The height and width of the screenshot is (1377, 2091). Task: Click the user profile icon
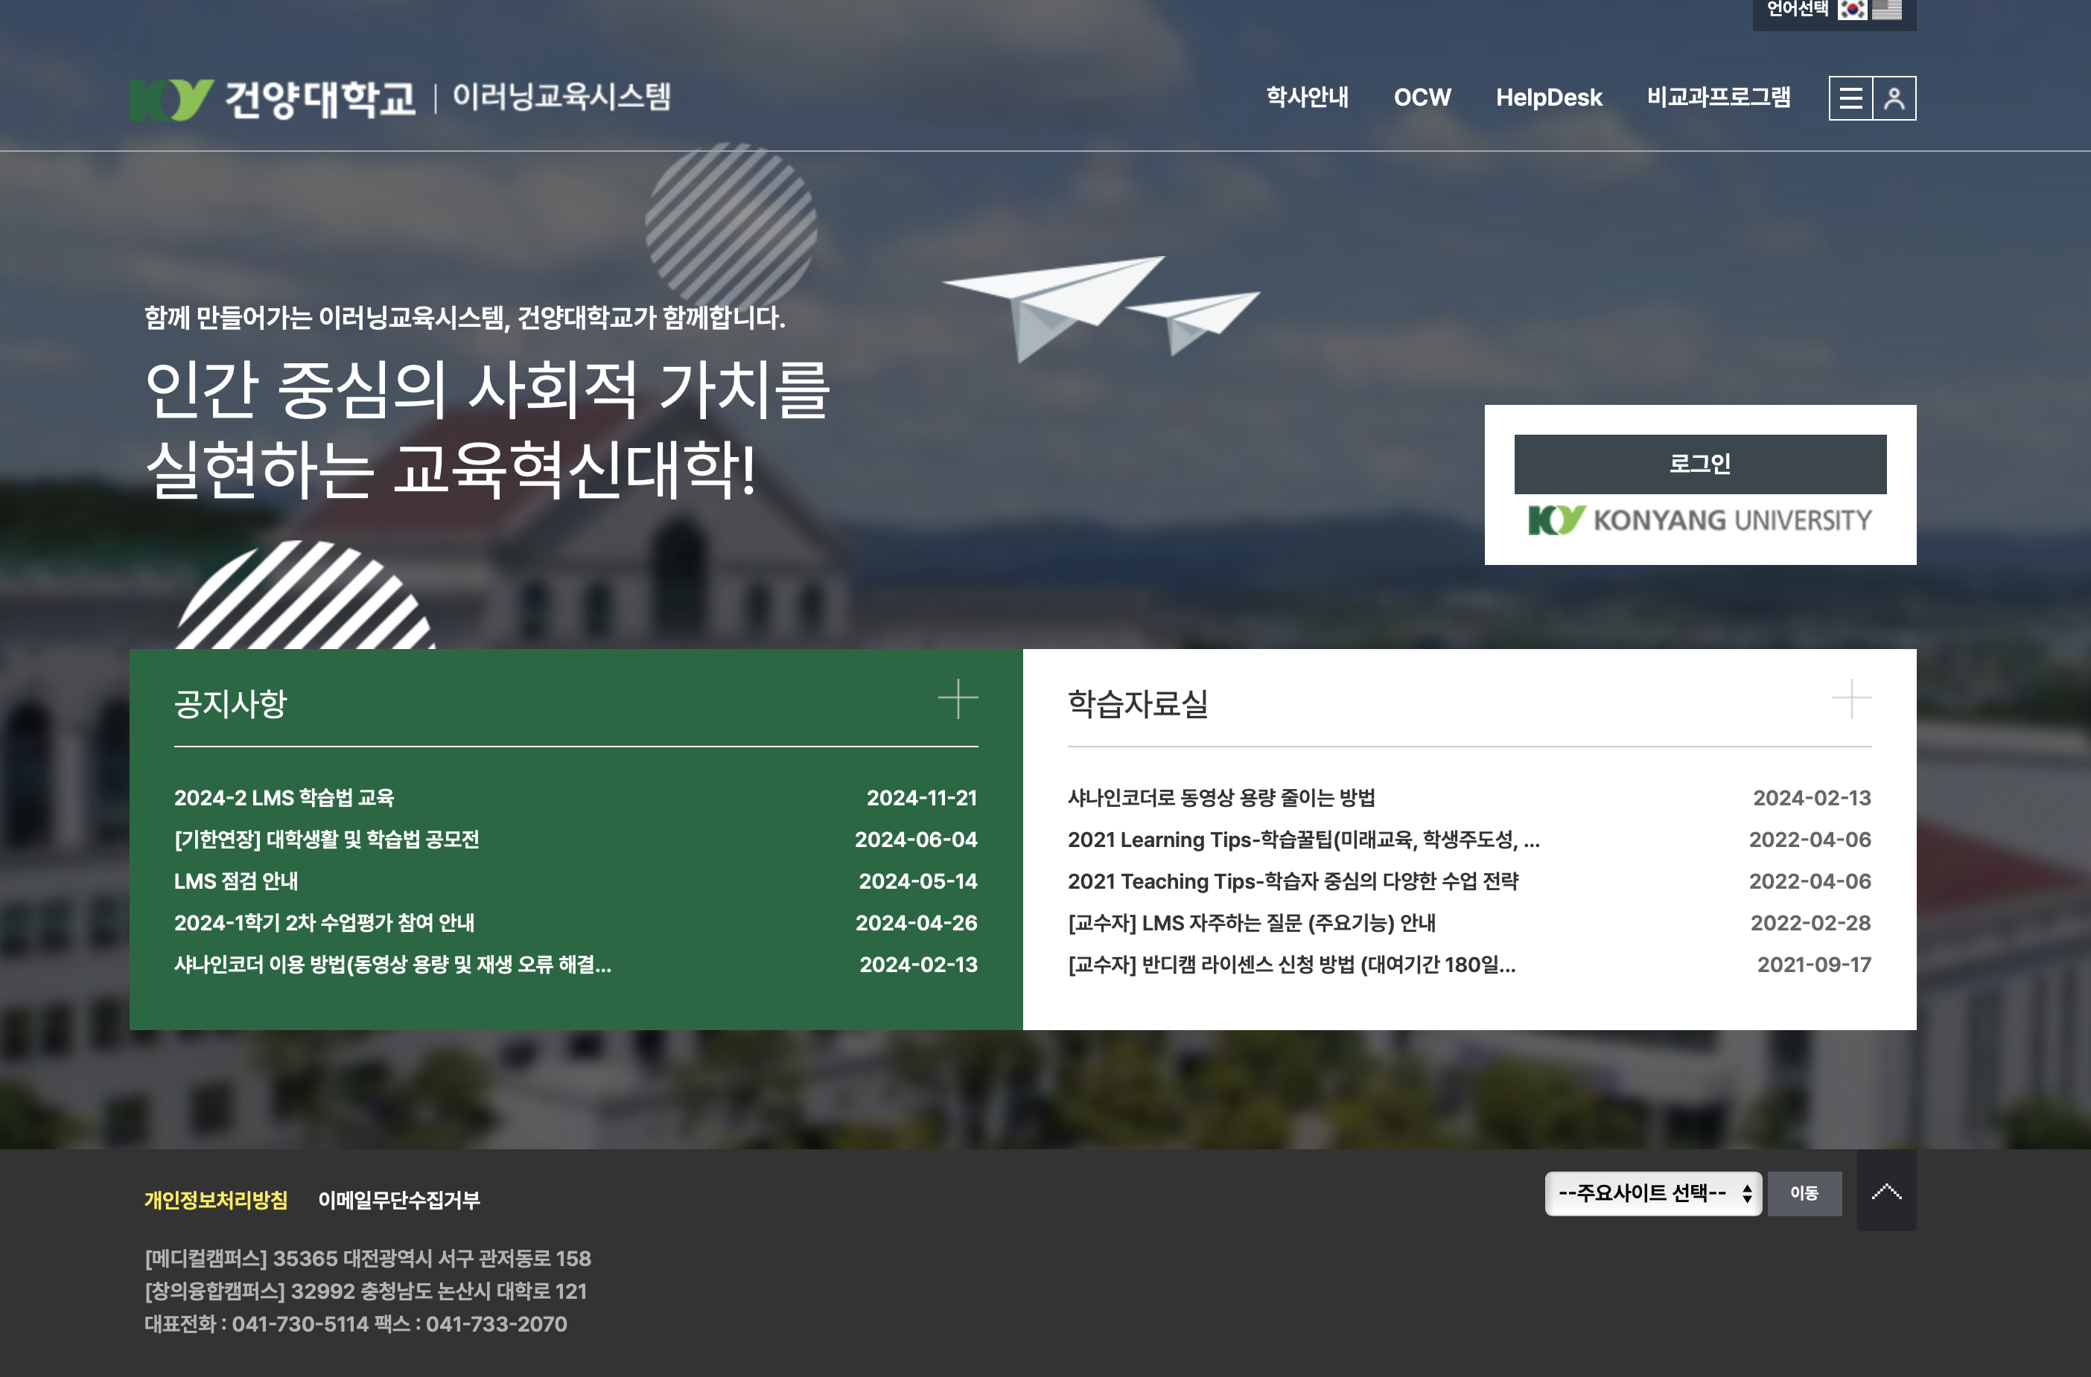pos(1894,98)
